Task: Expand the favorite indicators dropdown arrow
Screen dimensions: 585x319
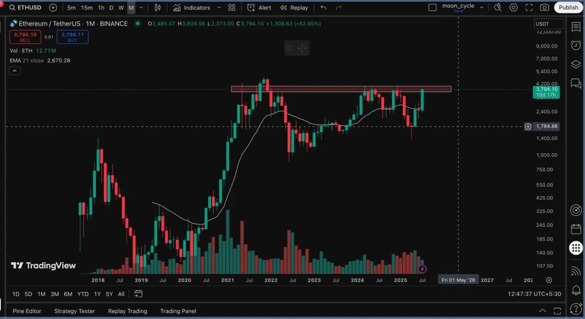Action: tap(219, 7)
